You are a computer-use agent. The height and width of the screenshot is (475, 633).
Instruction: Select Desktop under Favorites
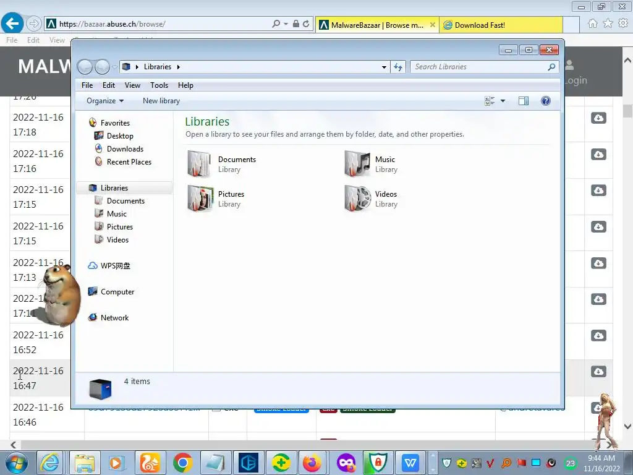pos(120,136)
